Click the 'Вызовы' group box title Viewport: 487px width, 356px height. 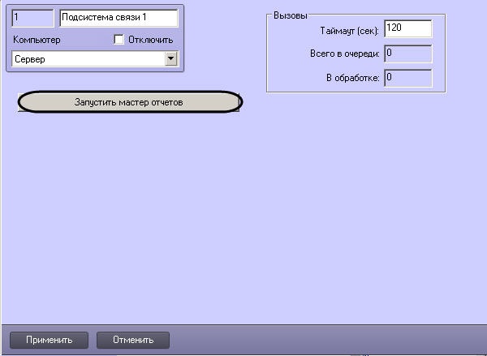tap(290, 15)
